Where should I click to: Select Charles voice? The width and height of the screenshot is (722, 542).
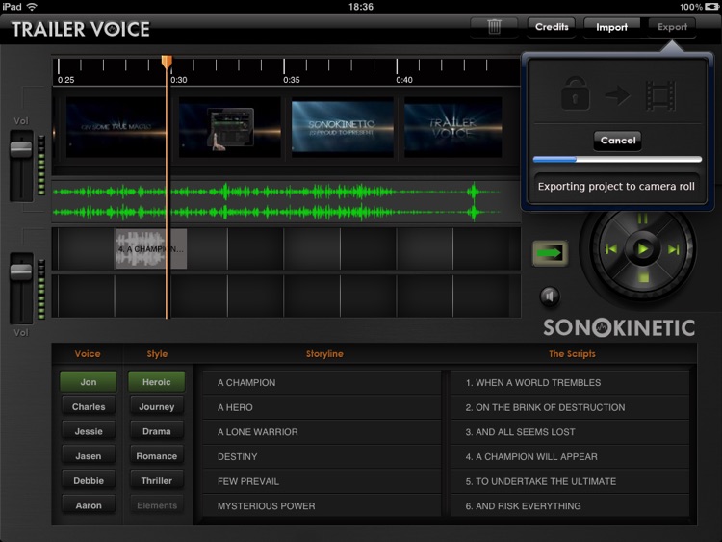click(x=88, y=406)
